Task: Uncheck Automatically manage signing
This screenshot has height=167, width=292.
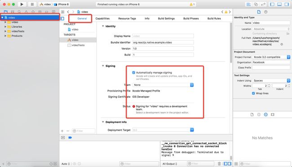Action: pos(133,72)
